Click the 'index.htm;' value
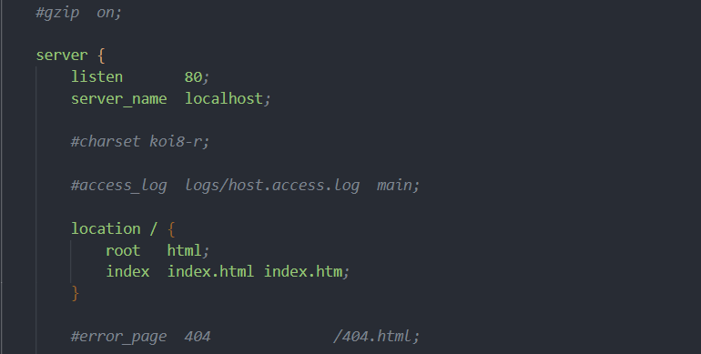 [307, 272]
